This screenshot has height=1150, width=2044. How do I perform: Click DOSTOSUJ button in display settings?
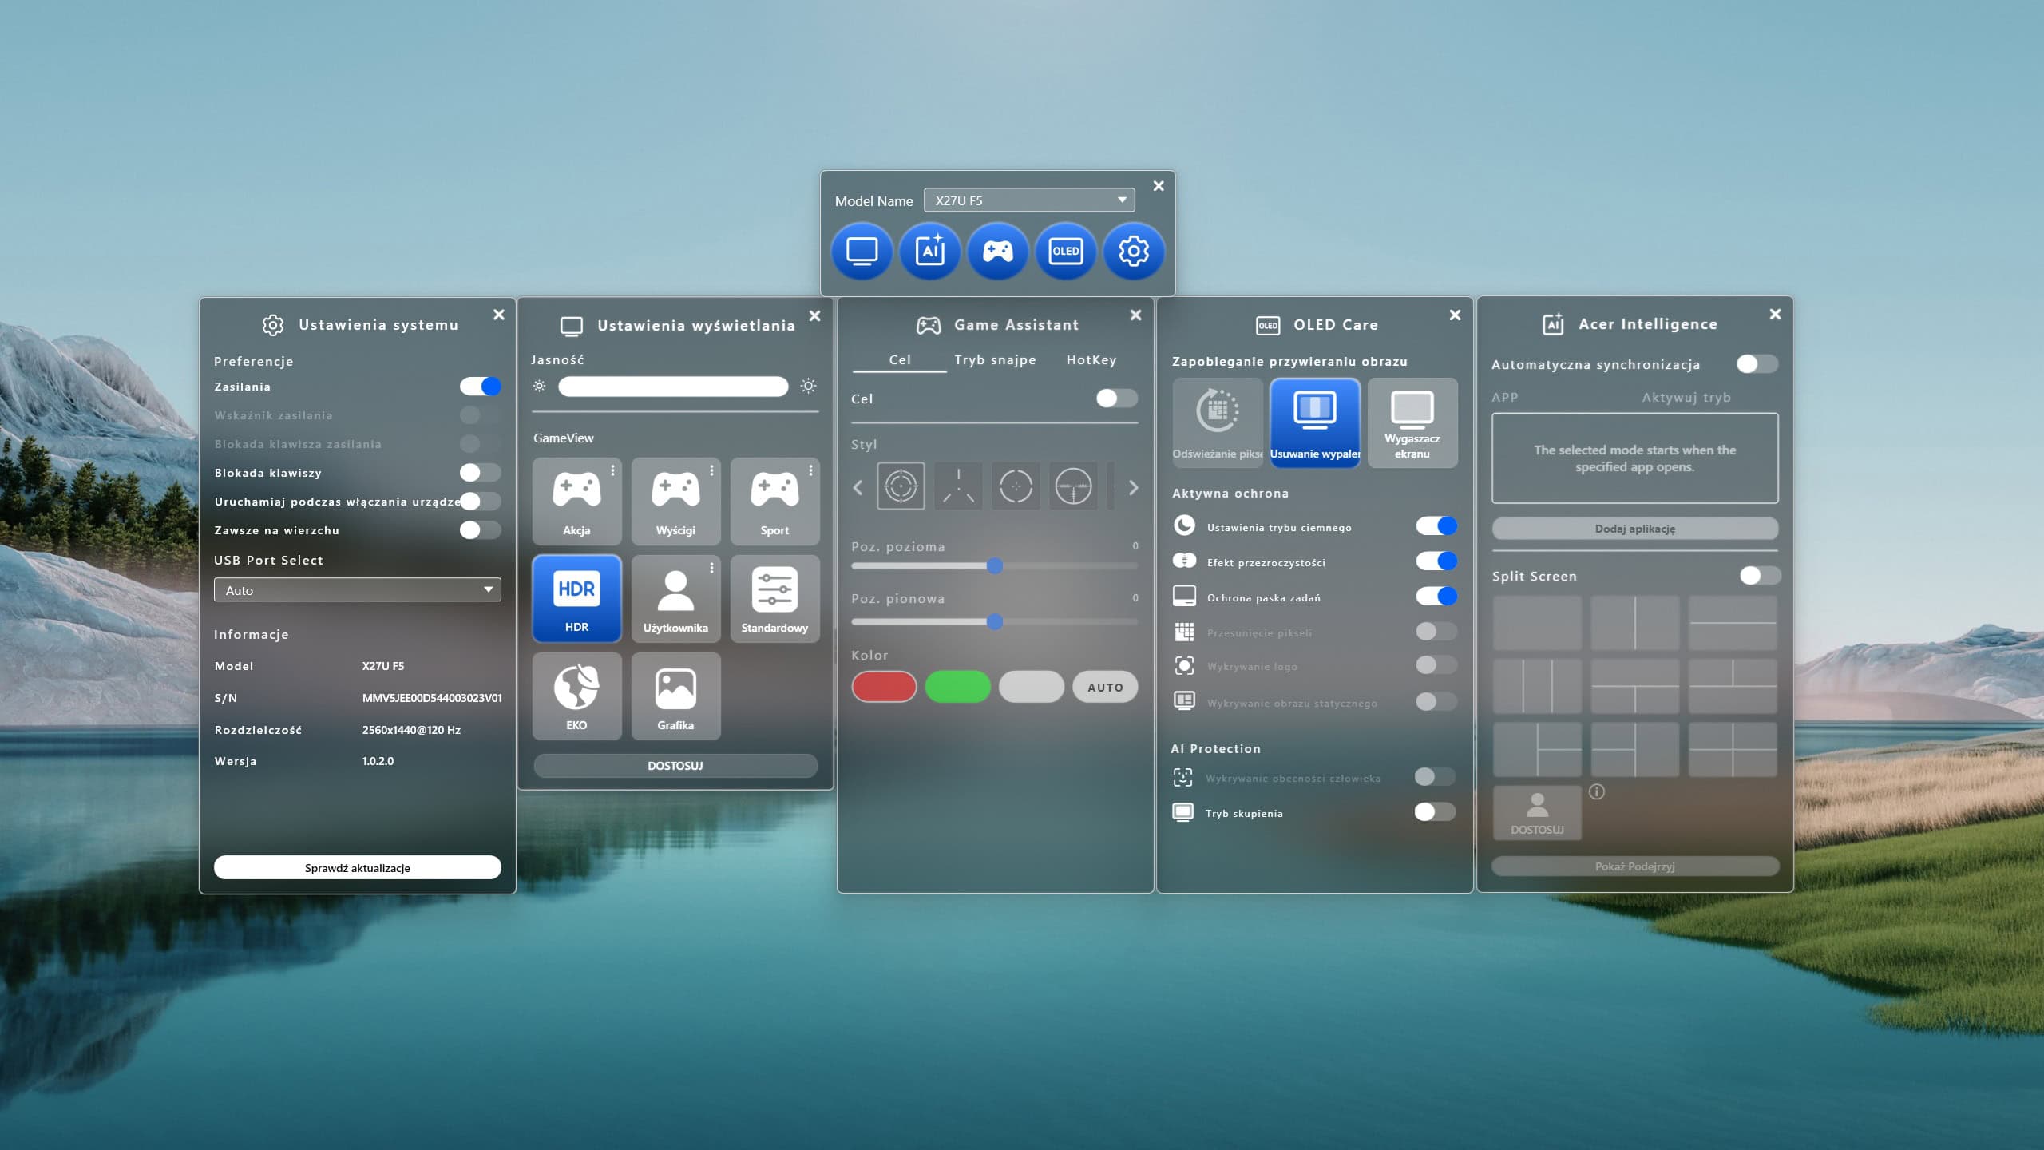675,766
